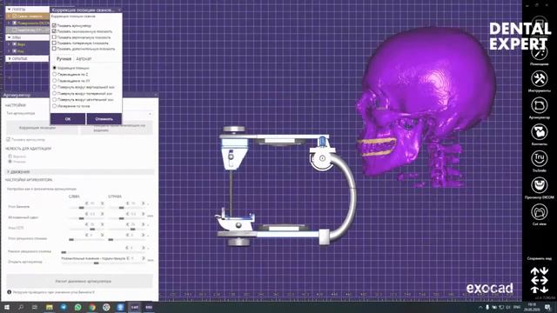This screenshot has width=557, height=313.
Task: Select rotate around transverse axis option
Action: click(x=54, y=93)
